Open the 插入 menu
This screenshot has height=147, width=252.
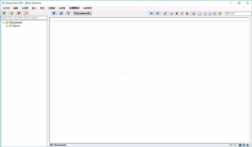(x=34, y=8)
